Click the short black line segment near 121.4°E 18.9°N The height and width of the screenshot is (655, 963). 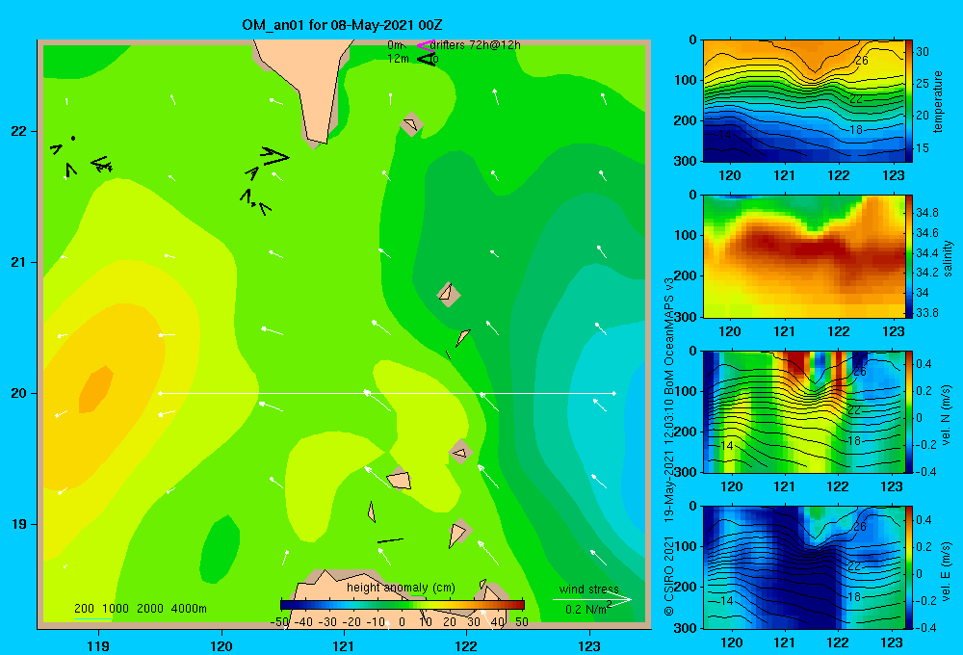click(x=390, y=540)
